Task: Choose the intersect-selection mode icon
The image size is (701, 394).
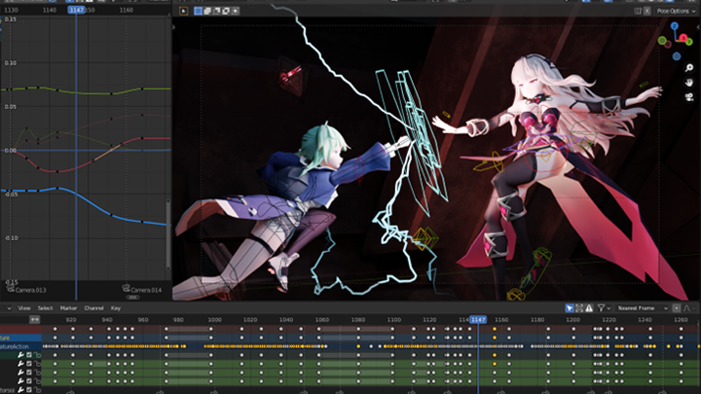Action: tap(236, 11)
